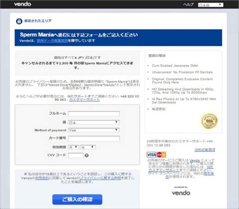Screen dimensions: 239x209
Task: Open the Vendo link in purchase notice
Action: (x=195, y=161)
